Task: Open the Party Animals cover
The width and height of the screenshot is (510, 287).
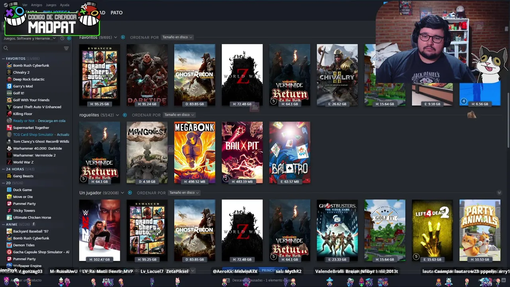Action: tap(480, 230)
